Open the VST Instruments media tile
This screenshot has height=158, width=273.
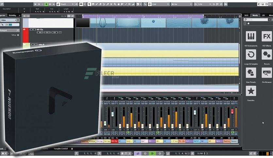click(251, 36)
